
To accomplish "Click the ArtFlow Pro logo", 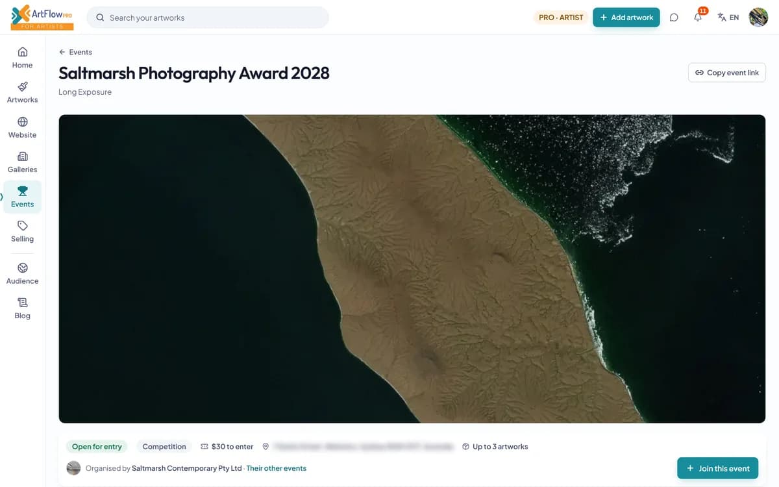I will 42,17.
